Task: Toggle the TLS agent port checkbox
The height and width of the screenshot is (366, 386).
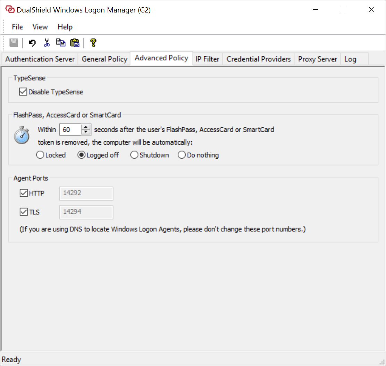Action: tap(24, 212)
